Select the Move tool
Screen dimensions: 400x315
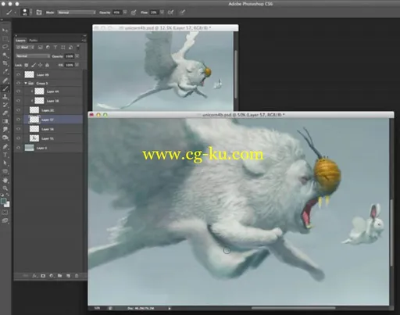(x=5, y=30)
